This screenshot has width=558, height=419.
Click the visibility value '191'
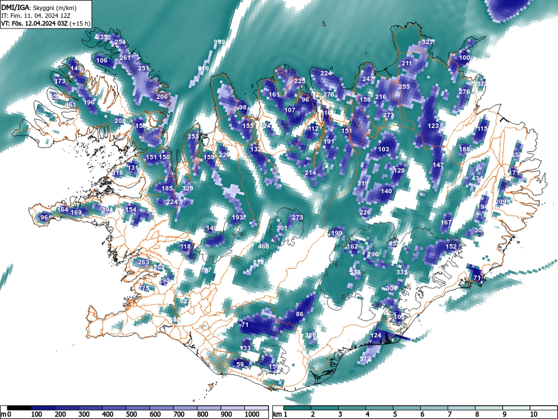click(x=329, y=141)
